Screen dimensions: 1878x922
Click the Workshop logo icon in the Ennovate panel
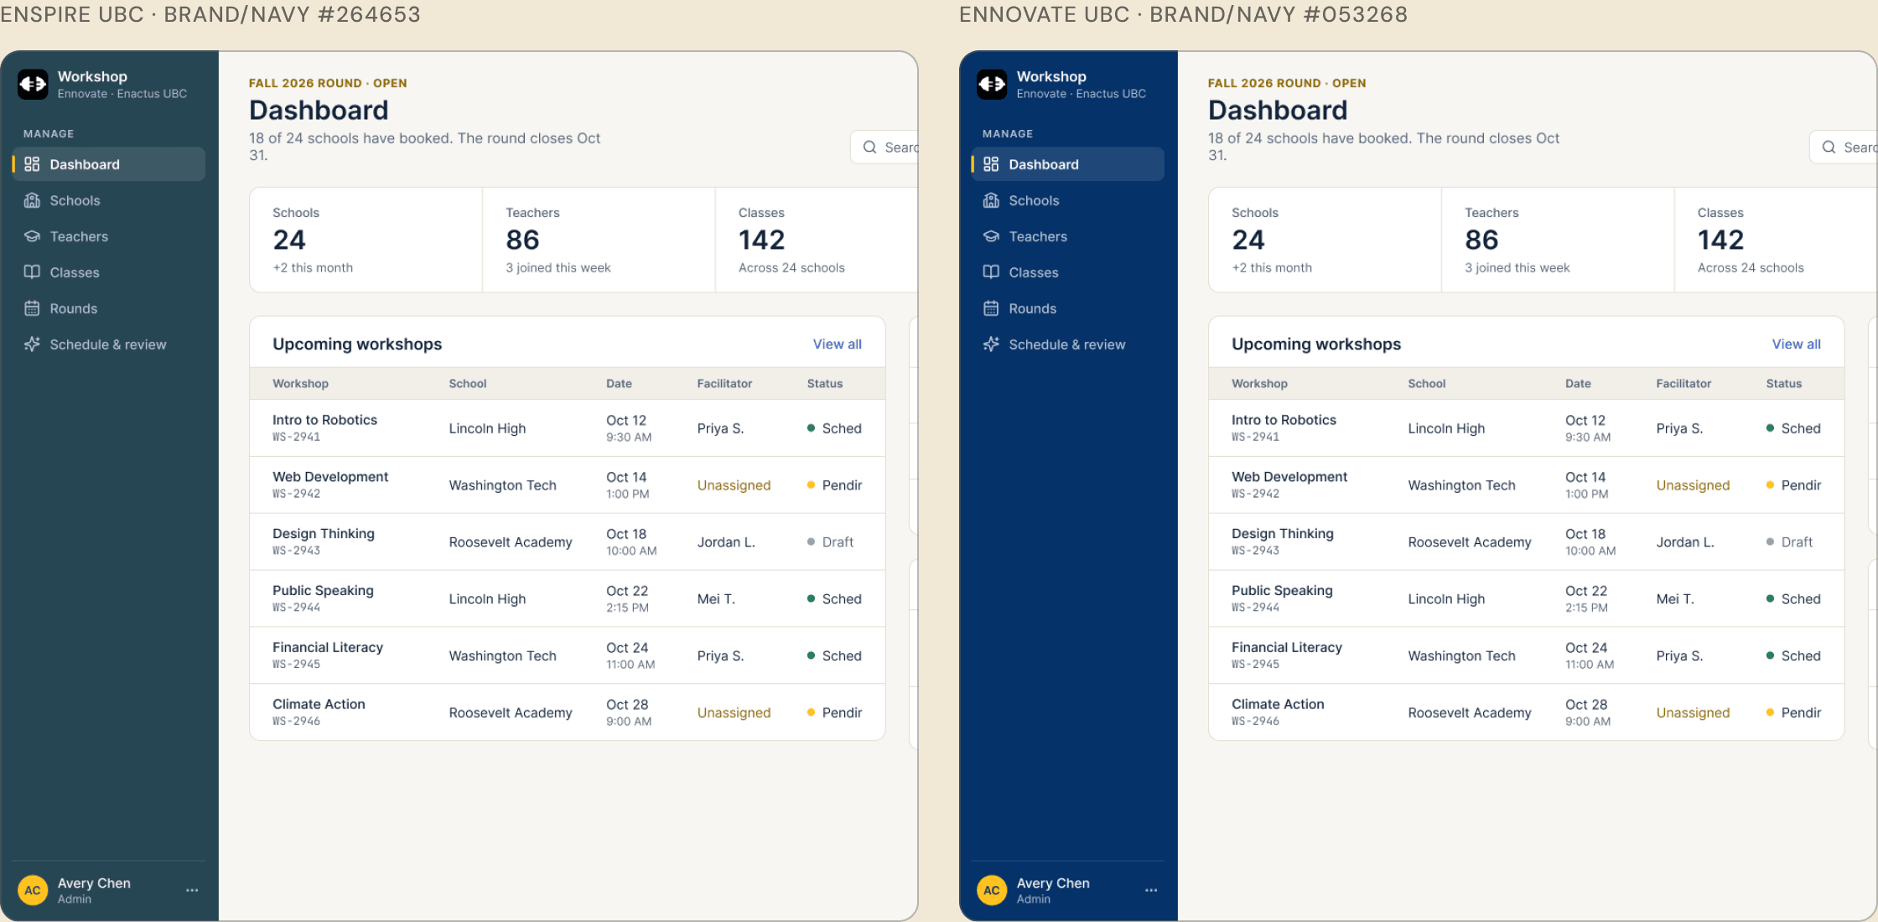point(992,84)
